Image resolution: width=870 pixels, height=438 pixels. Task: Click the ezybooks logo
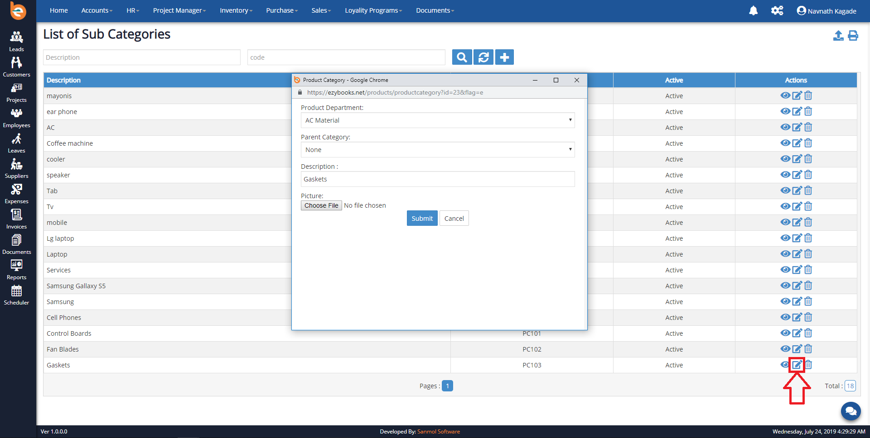coord(18,11)
